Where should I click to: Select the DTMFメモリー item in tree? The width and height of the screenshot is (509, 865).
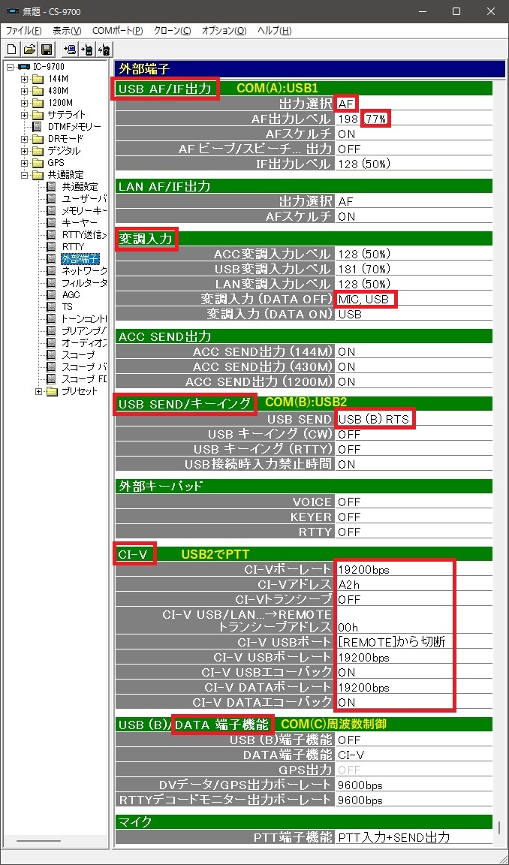point(74,127)
